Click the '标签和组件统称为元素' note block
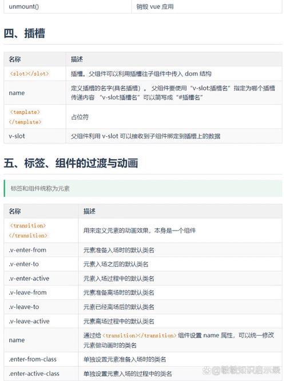286x381 pixels. pos(143,188)
